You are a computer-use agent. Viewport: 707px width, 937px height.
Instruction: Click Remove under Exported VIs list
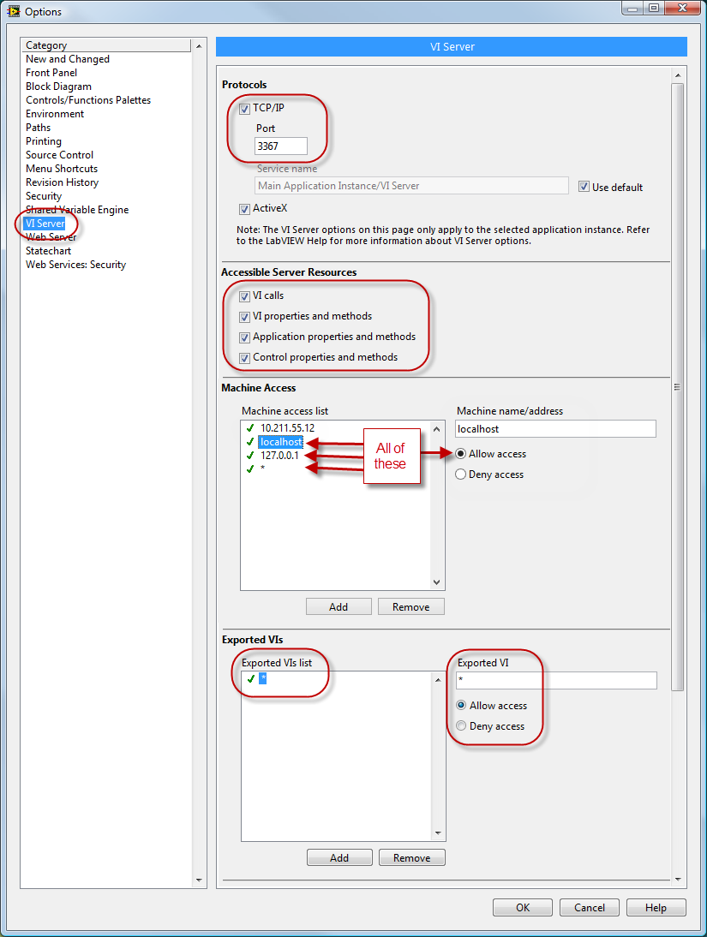411,857
